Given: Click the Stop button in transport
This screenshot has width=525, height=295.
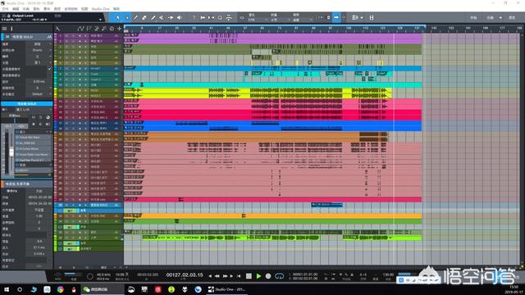Looking at the screenshot, I should 249,276.
